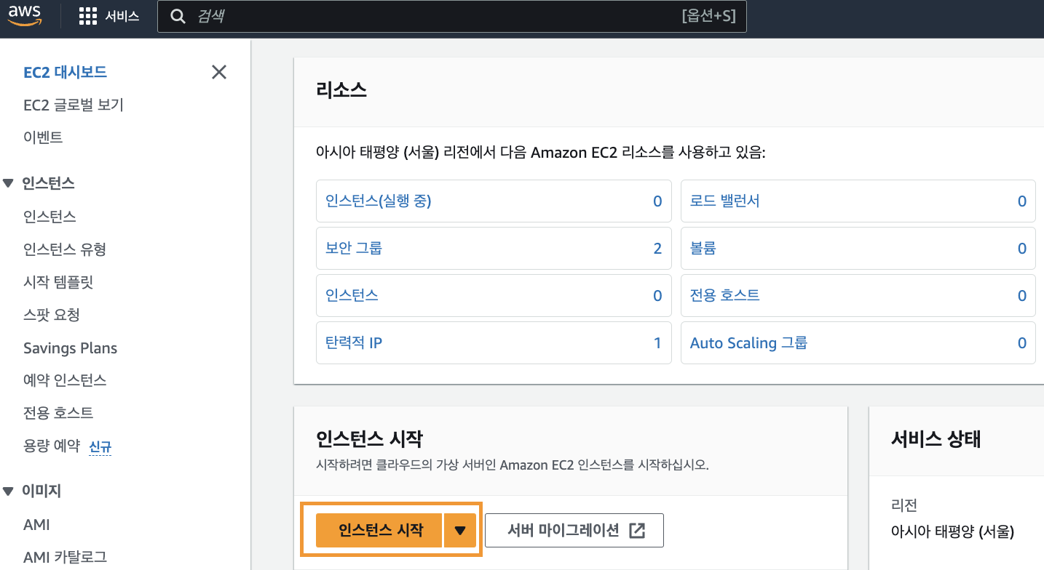1044x570 pixels.
Task: Open 로드 밸런서 resource card
Action: [x=858, y=201]
